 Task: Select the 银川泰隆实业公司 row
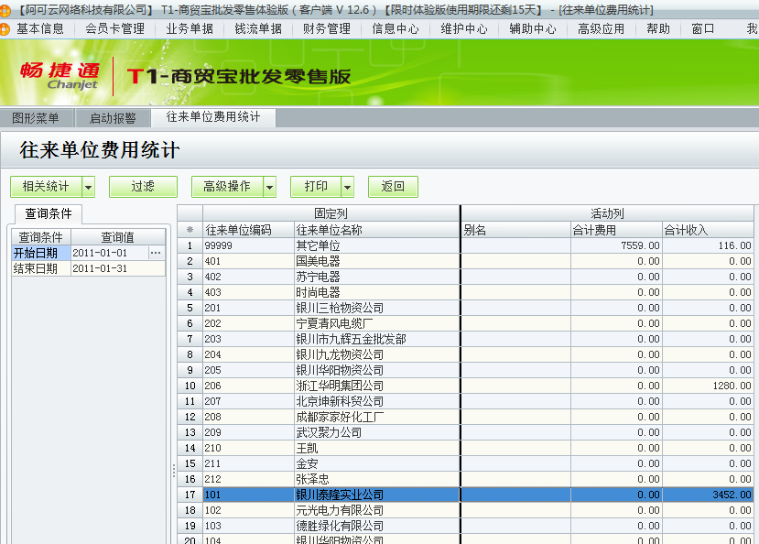point(466,495)
